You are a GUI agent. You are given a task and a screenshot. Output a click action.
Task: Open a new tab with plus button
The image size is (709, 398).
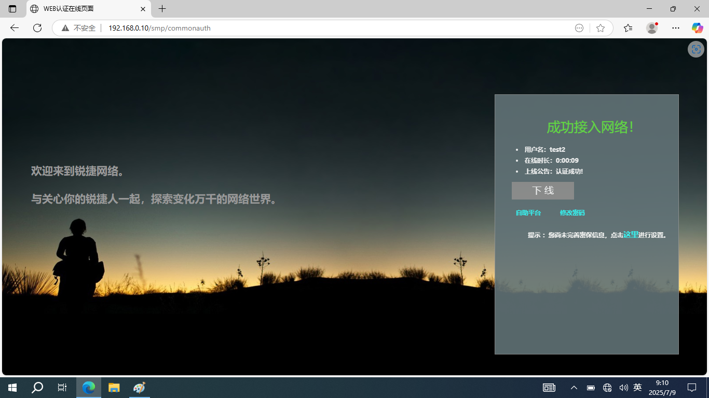tap(162, 9)
